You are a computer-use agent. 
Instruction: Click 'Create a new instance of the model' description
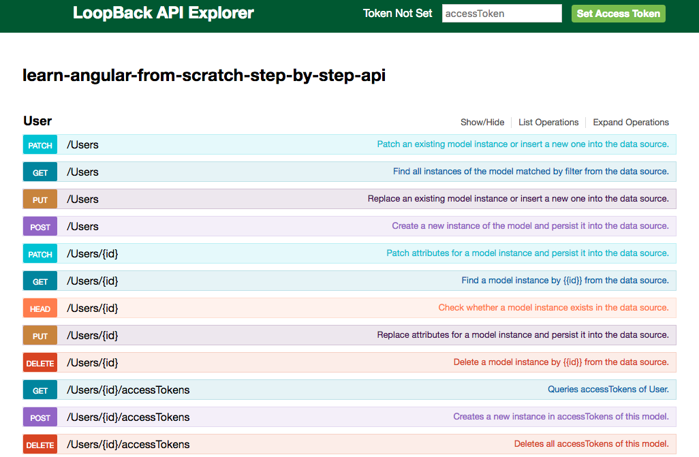tap(531, 225)
